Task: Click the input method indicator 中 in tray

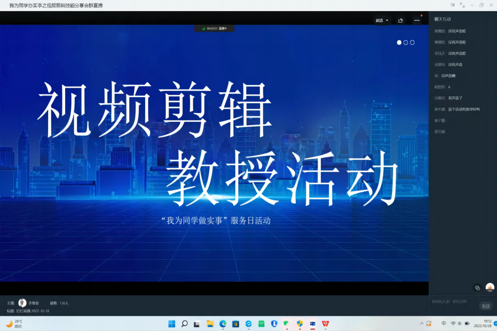Action: (x=443, y=324)
